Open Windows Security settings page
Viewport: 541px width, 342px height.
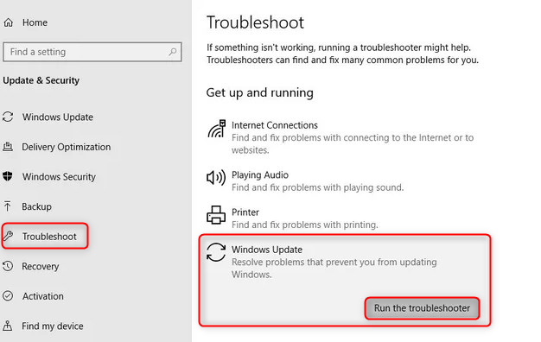pyautogui.click(x=59, y=177)
